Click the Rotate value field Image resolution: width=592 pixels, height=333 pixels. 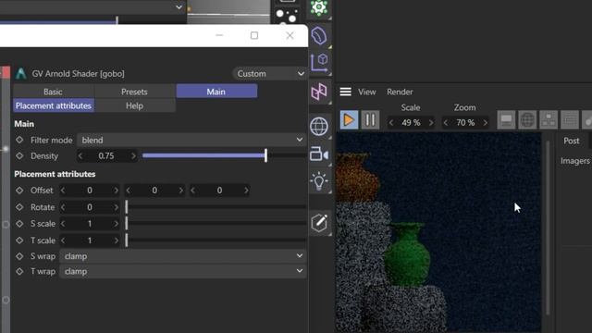click(90, 207)
